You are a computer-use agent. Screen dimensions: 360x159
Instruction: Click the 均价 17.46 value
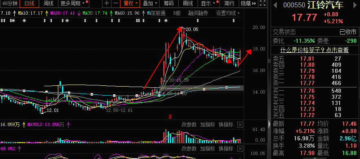(x=349, y=124)
